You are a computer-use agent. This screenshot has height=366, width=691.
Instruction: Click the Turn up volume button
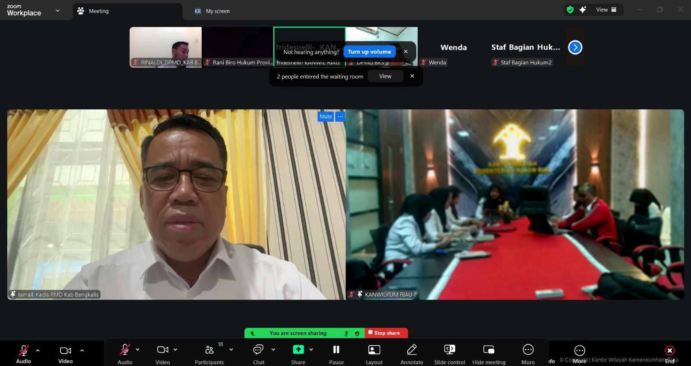pos(369,51)
